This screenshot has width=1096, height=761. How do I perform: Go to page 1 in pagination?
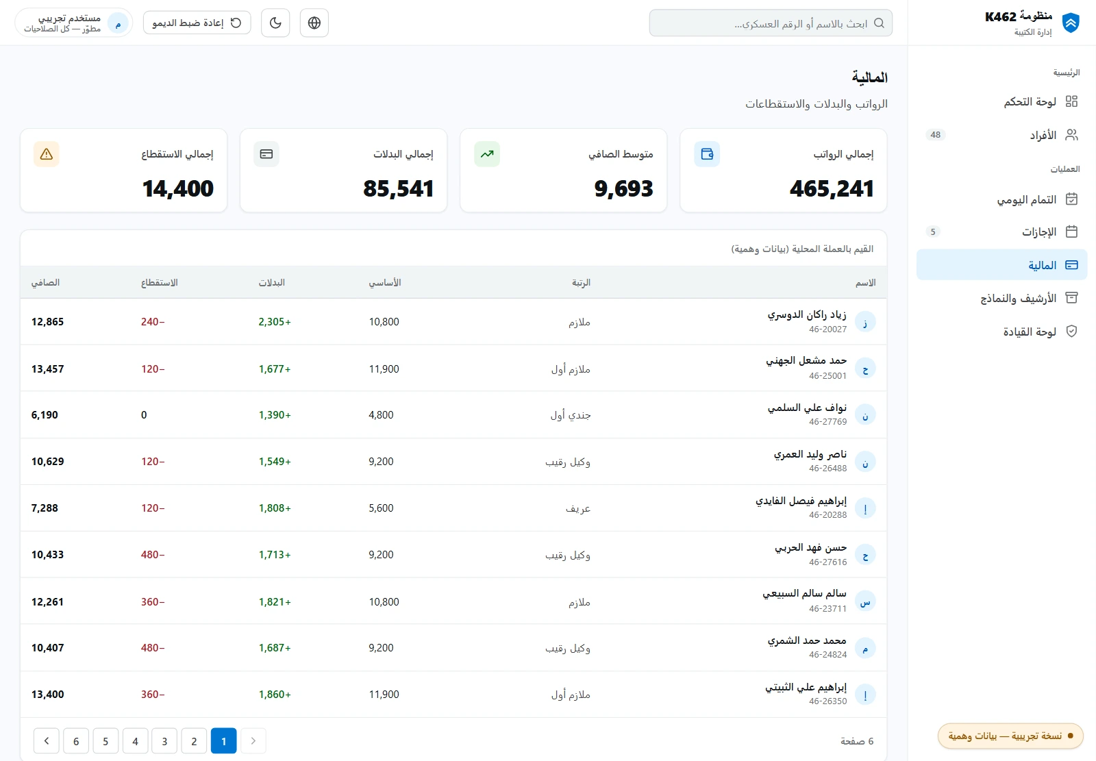pos(223,740)
